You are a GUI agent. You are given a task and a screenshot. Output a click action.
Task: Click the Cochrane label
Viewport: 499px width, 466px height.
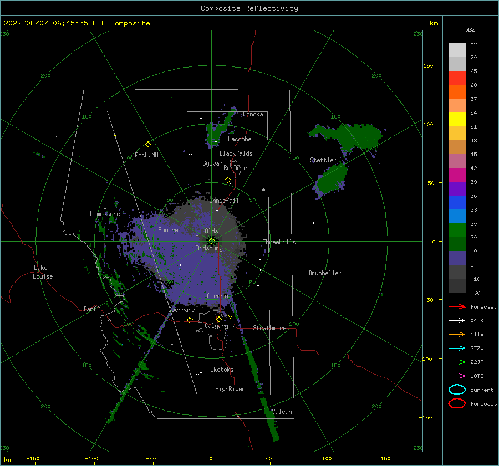[181, 310]
